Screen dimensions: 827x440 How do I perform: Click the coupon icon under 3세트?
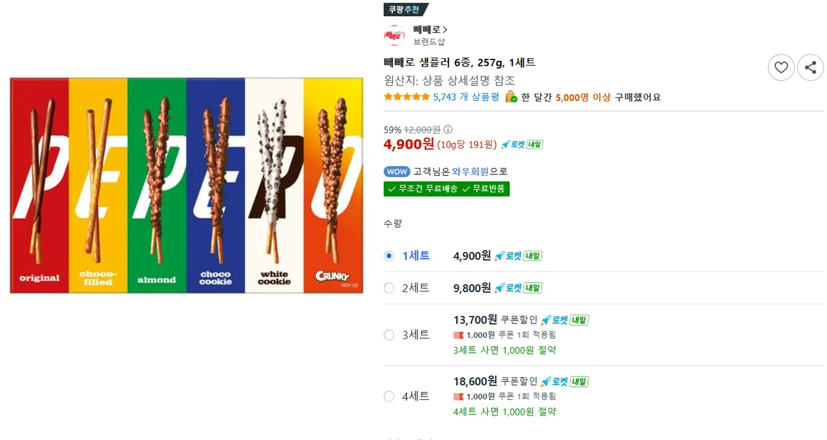pyautogui.click(x=459, y=335)
